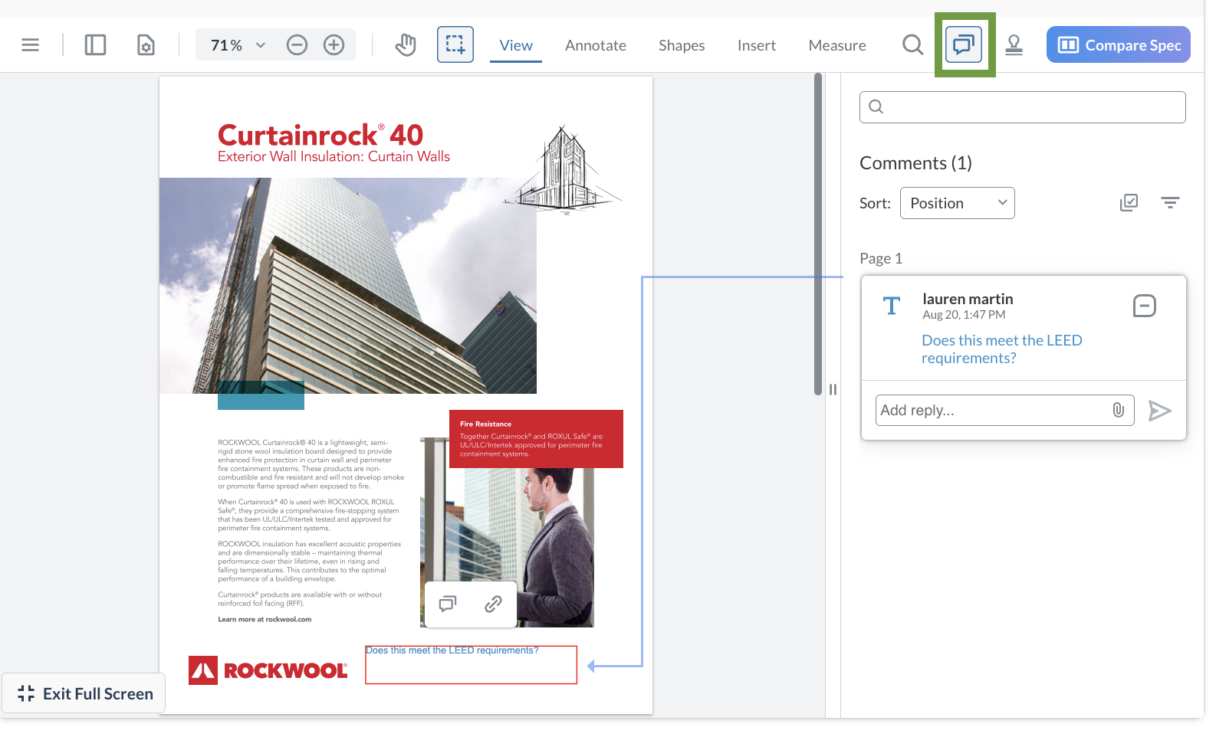Switch to the Insert tab
Viewport: 1216px width, 737px height.
(x=757, y=45)
